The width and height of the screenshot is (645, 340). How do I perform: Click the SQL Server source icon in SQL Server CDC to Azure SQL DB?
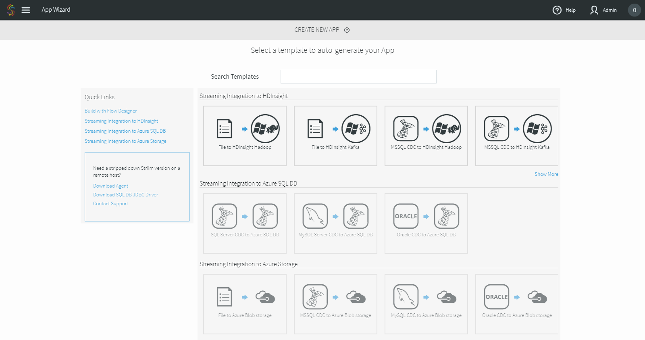click(x=225, y=216)
